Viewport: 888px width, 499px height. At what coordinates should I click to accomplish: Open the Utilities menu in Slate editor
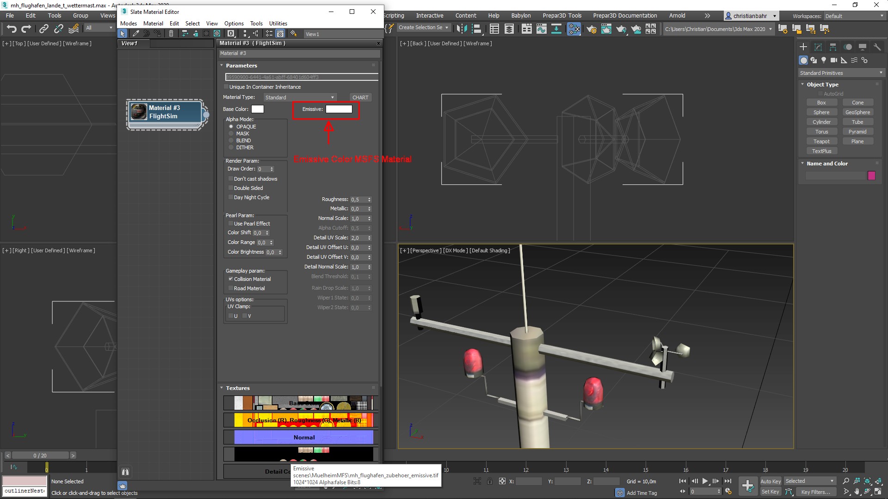point(278,24)
